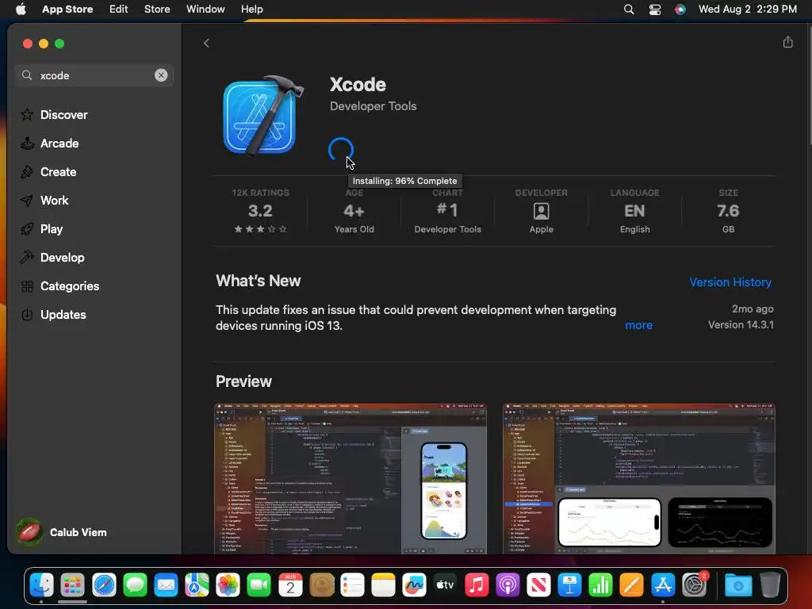The image size is (812, 609).
Task: Click the 12K Ratings 3.2 stat
Action: [260, 211]
